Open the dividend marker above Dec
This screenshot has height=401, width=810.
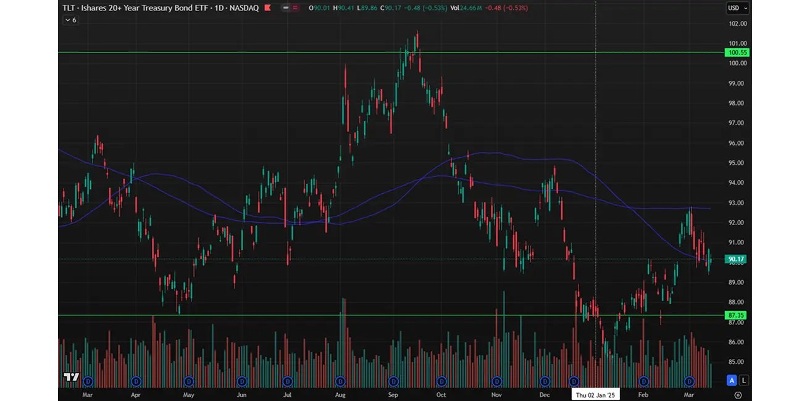point(545,381)
